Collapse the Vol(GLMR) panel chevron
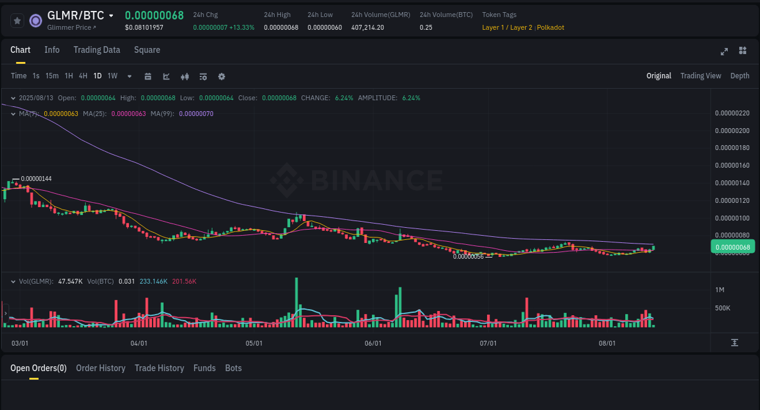The width and height of the screenshot is (760, 410). (13, 281)
